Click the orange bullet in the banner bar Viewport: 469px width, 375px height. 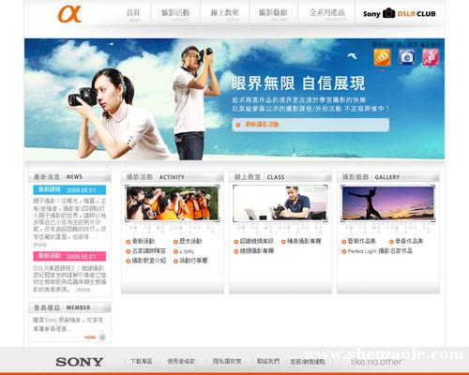tap(238, 125)
